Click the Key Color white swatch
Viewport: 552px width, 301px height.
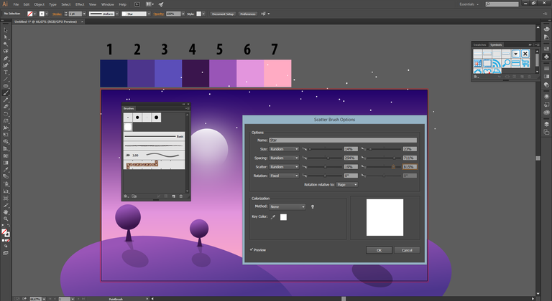coord(283,217)
